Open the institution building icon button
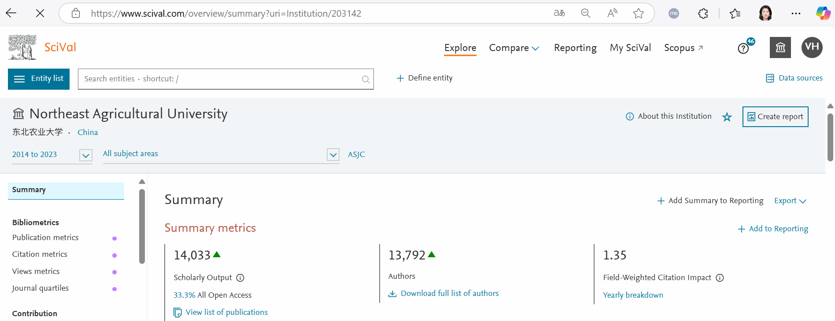The image size is (835, 321). pyautogui.click(x=780, y=47)
